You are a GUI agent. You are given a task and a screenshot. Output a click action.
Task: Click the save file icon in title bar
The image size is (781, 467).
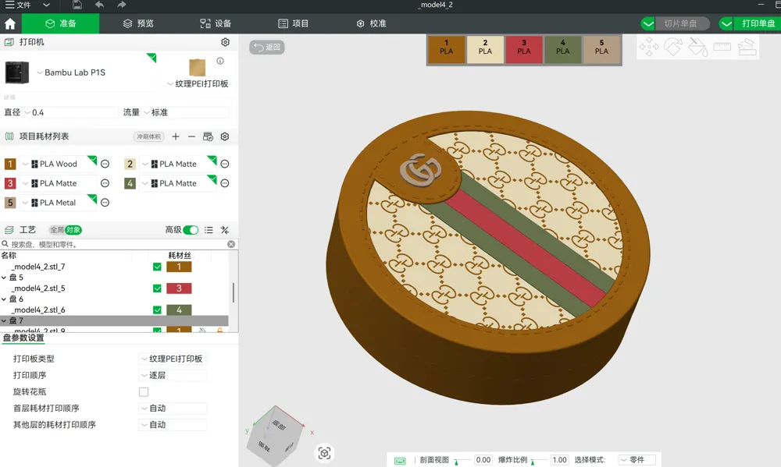pyautogui.click(x=77, y=5)
